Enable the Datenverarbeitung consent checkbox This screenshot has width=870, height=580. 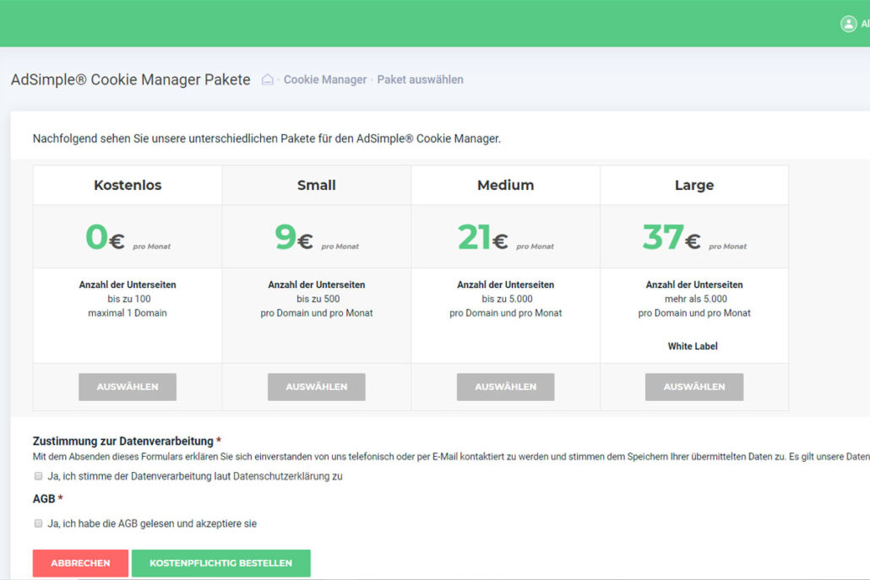click(38, 476)
